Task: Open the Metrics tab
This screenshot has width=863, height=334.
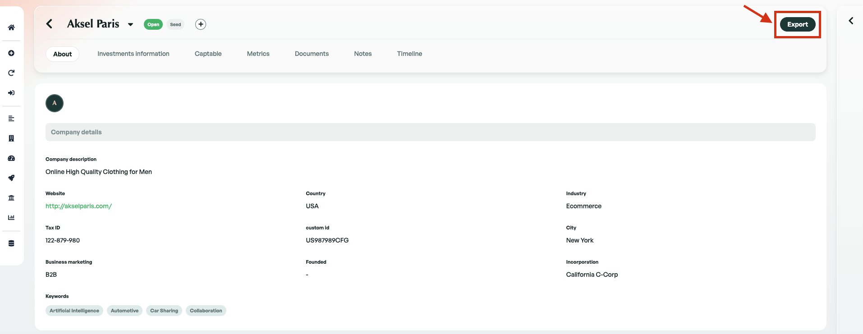Action: point(258,54)
